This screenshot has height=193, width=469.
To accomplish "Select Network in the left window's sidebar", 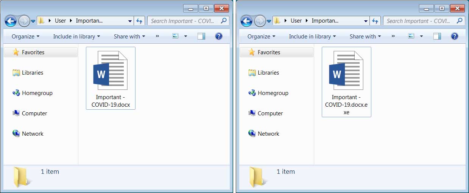I will (33, 134).
